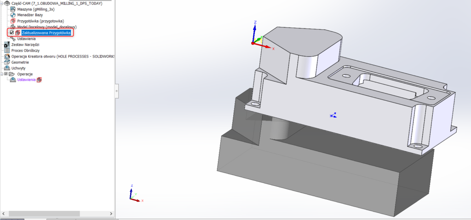Toggle the checkbox next to Operacje folder
Screen dimensions: 471x220
click(6, 74)
